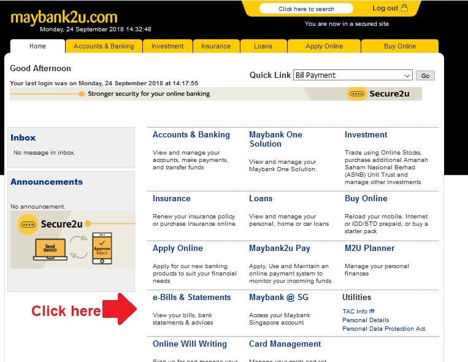Go to the Loans tab
Viewport: 468px width, 362px height.
point(263,46)
